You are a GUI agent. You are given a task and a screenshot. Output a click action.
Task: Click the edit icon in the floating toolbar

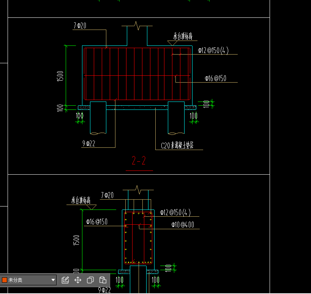(65, 280)
